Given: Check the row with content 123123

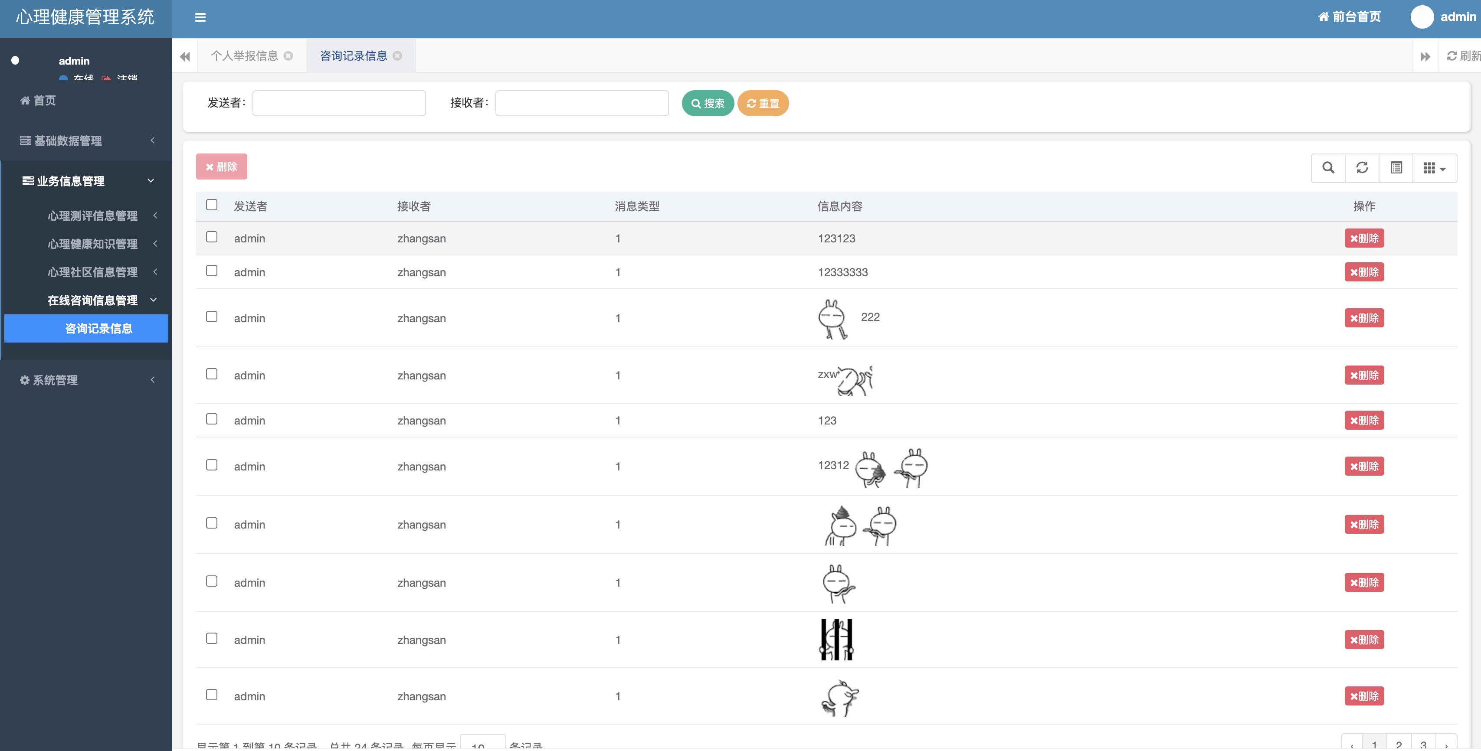Looking at the screenshot, I should pyautogui.click(x=212, y=237).
